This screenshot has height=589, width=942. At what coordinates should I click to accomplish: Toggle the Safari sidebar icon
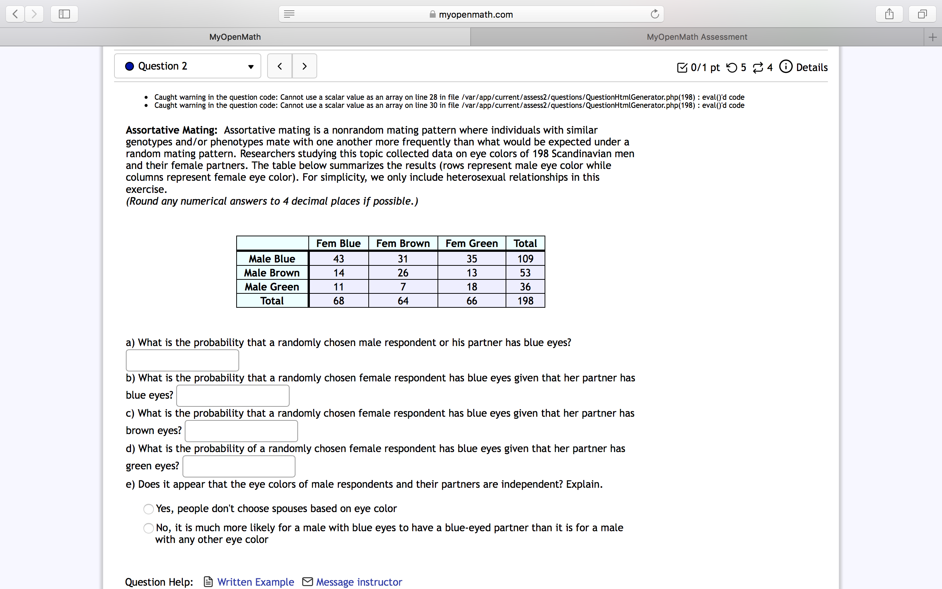64,14
